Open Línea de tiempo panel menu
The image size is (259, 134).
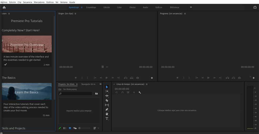coord(147,84)
